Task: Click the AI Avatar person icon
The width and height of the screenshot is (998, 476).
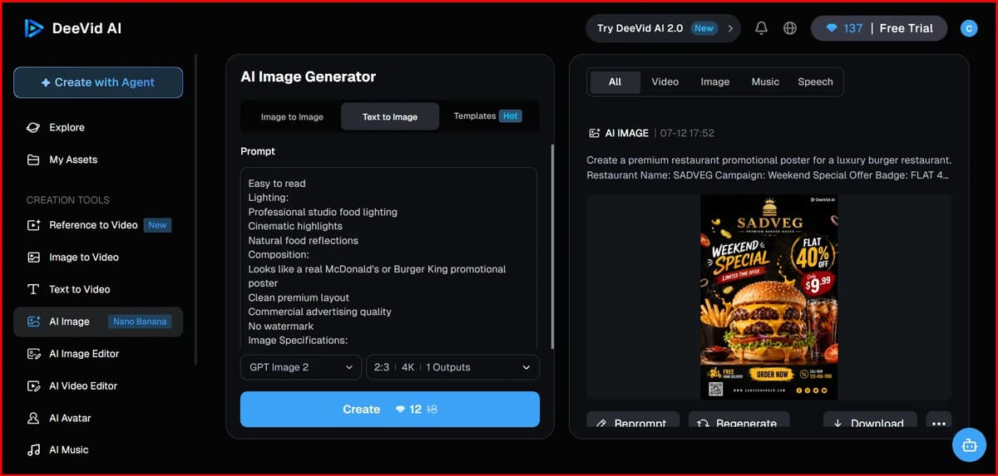Action: click(33, 418)
